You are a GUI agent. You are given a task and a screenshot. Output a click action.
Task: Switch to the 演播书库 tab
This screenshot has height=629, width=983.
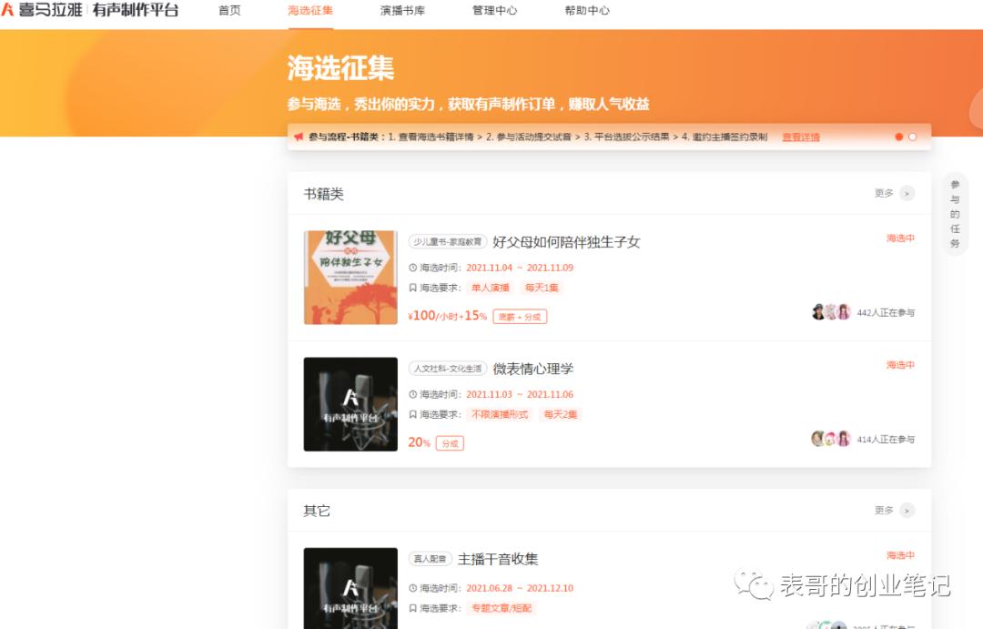401,12
